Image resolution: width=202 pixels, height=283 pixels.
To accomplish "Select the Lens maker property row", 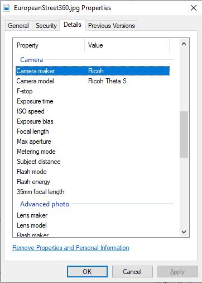I will (93, 215).
